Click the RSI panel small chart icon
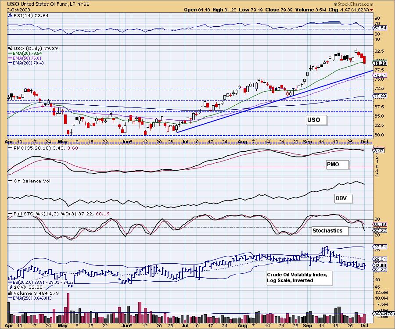395x329 pixels. click(11, 16)
